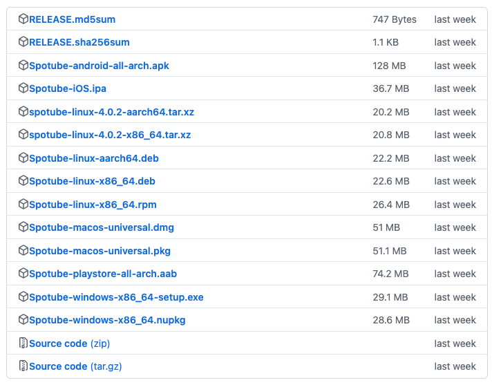This screenshot has width=492, height=387.
Task: Click the 747 Bytes size value
Action: (x=395, y=19)
